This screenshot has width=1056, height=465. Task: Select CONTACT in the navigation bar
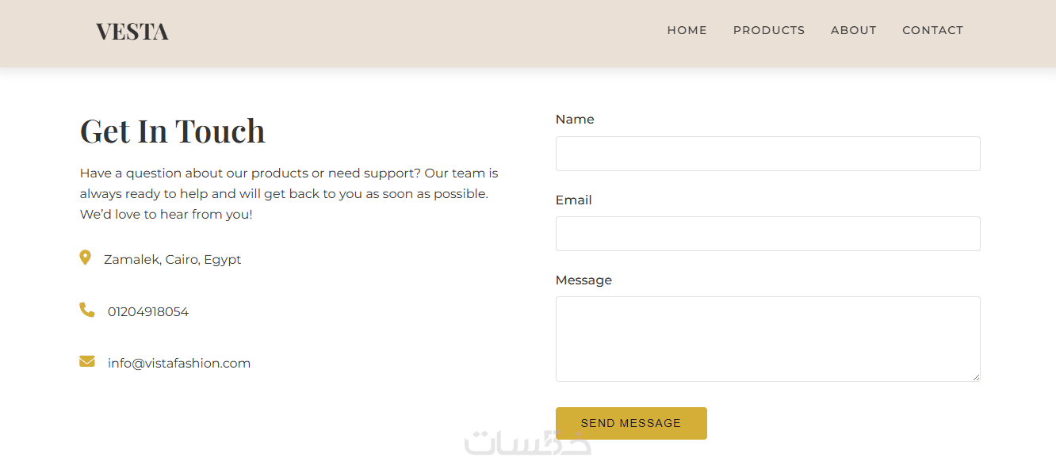click(932, 30)
